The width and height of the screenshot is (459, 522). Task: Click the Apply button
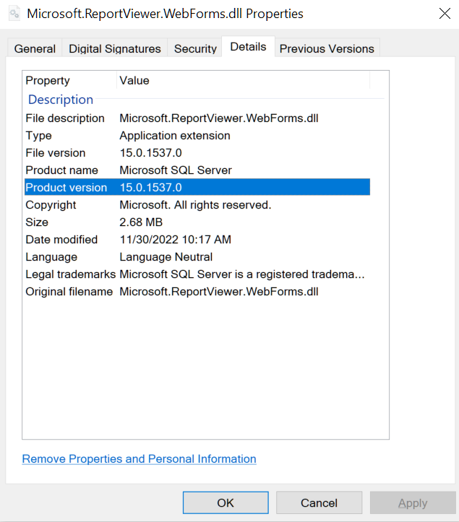tap(413, 503)
